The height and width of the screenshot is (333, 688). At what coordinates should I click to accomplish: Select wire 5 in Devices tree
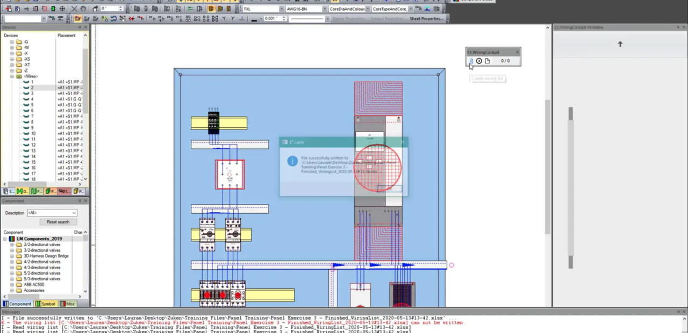point(32,105)
